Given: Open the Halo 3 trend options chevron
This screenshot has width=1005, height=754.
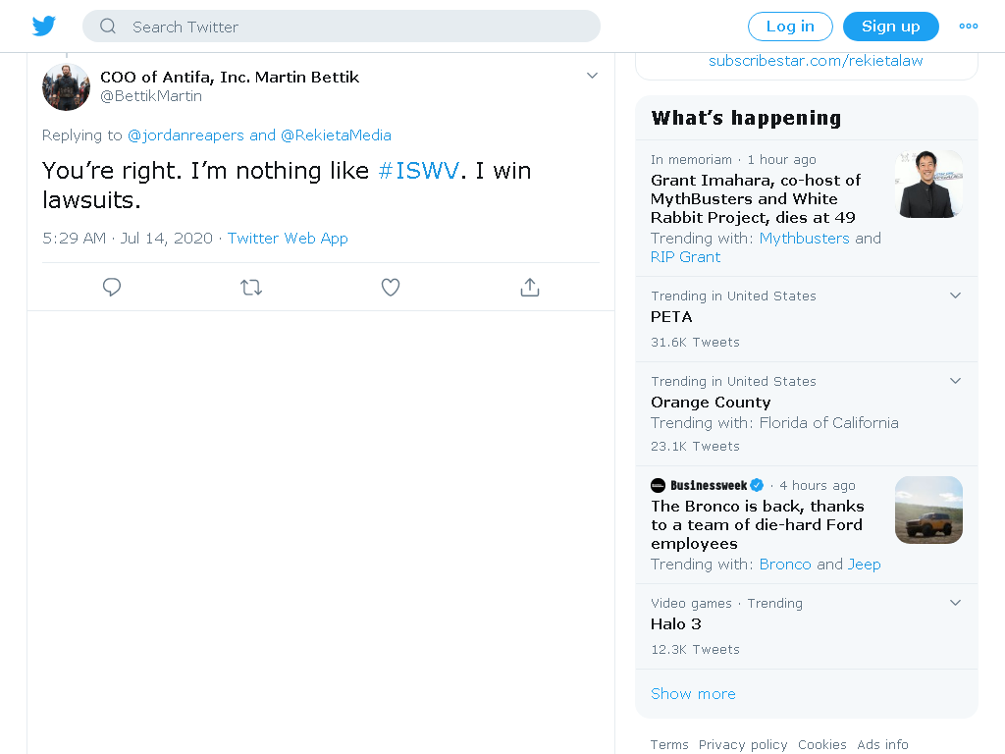Looking at the screenshot, I should [x=955, y=603].
